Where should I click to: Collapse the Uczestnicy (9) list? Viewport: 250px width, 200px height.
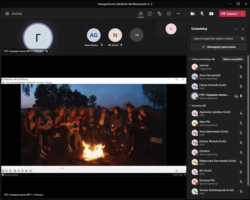tap(190, 106)
